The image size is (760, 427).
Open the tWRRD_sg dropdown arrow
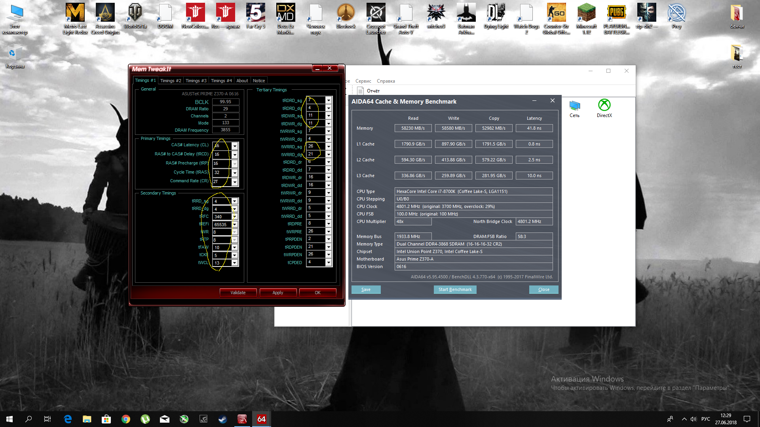pyautogui.click(x=329, y=146)
